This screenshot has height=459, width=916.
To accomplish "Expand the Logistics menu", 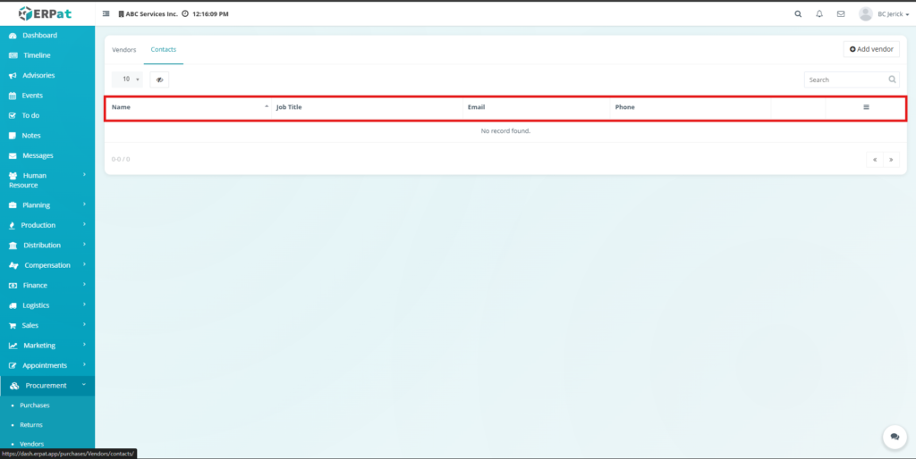I will click(47, 305).
